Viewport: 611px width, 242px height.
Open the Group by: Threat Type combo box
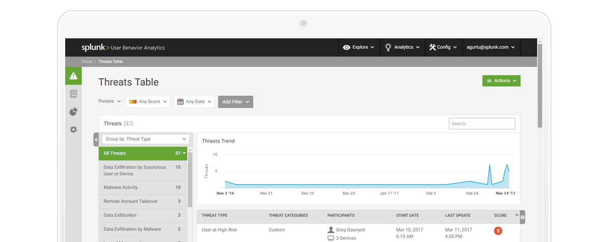coord(146,139)
